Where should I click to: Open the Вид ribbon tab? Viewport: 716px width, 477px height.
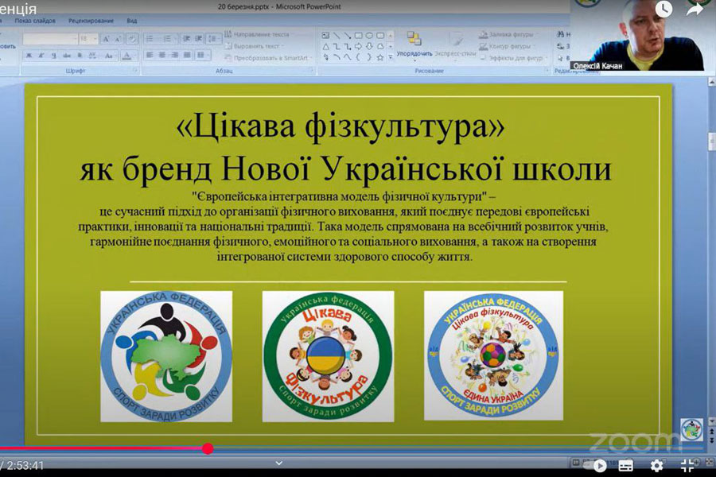tap(132, 20)
